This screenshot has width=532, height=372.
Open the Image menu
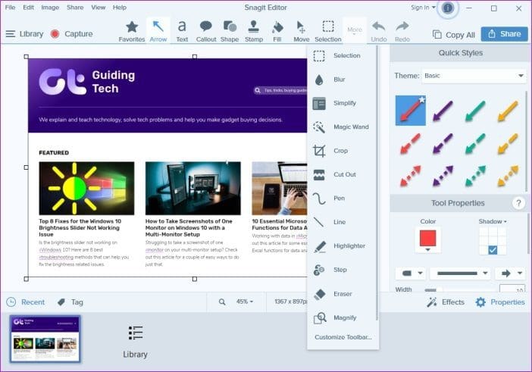(50, 7)
